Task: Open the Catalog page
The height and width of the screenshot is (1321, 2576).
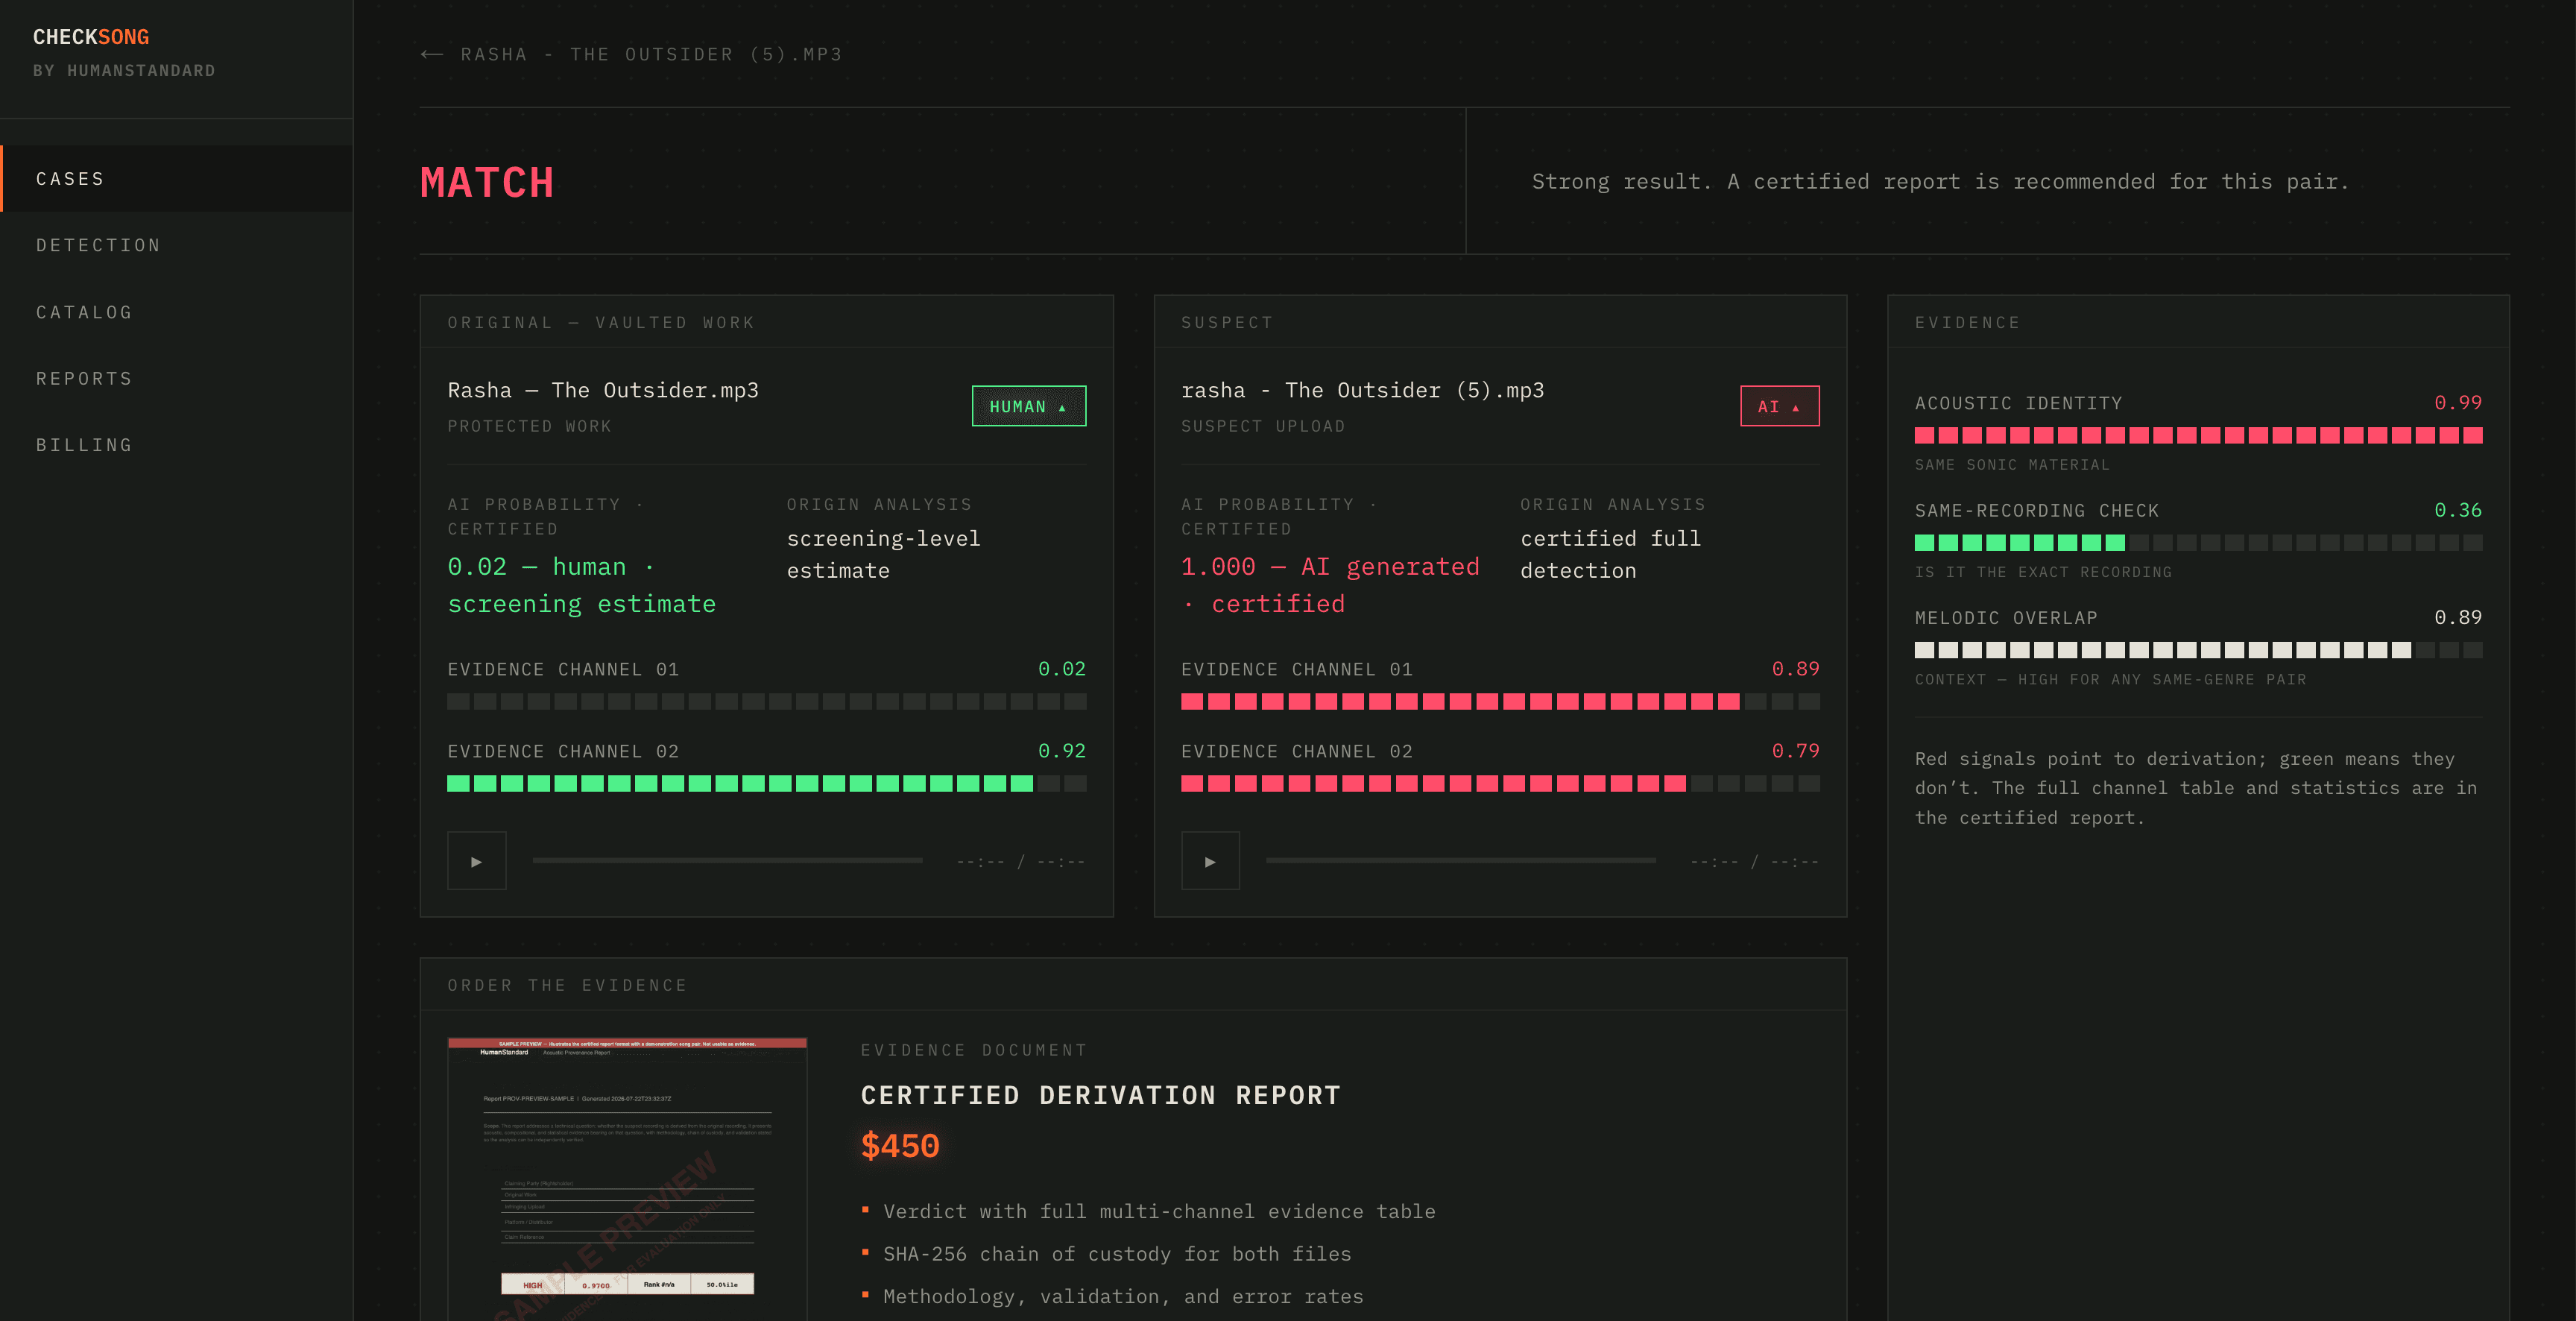Action: coord(177,312)
